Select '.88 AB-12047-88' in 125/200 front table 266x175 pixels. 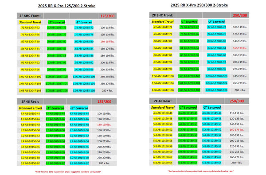click(30, 56)
